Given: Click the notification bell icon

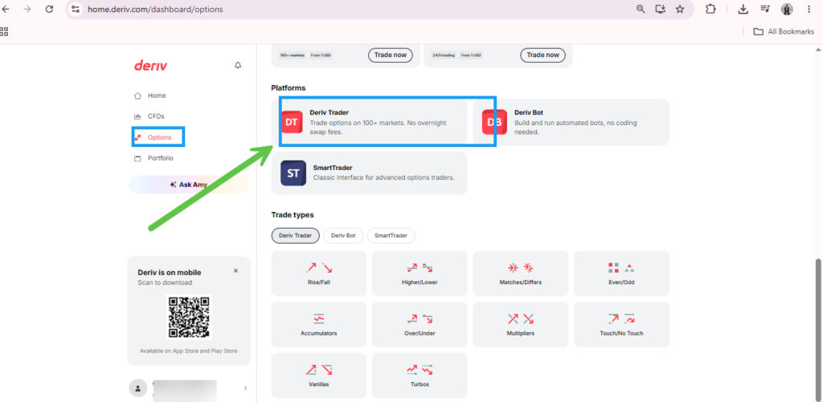Looking at the screenshot, I should pyautogui.click(x=238, y=66).
